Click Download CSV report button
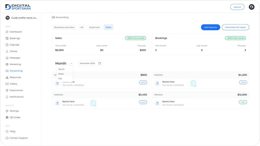Viewport: 260px width, 146px height. (x=235, y=27)
